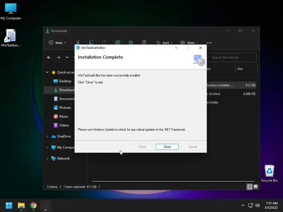Open Google Chrome from the taskbar

(x=33, y=205)
